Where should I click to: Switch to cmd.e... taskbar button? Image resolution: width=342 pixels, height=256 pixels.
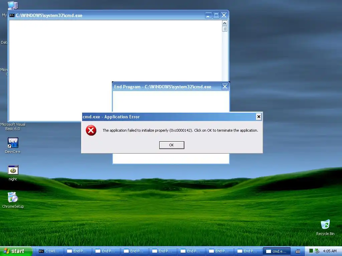pyautogui.click(x=277, y=251)
